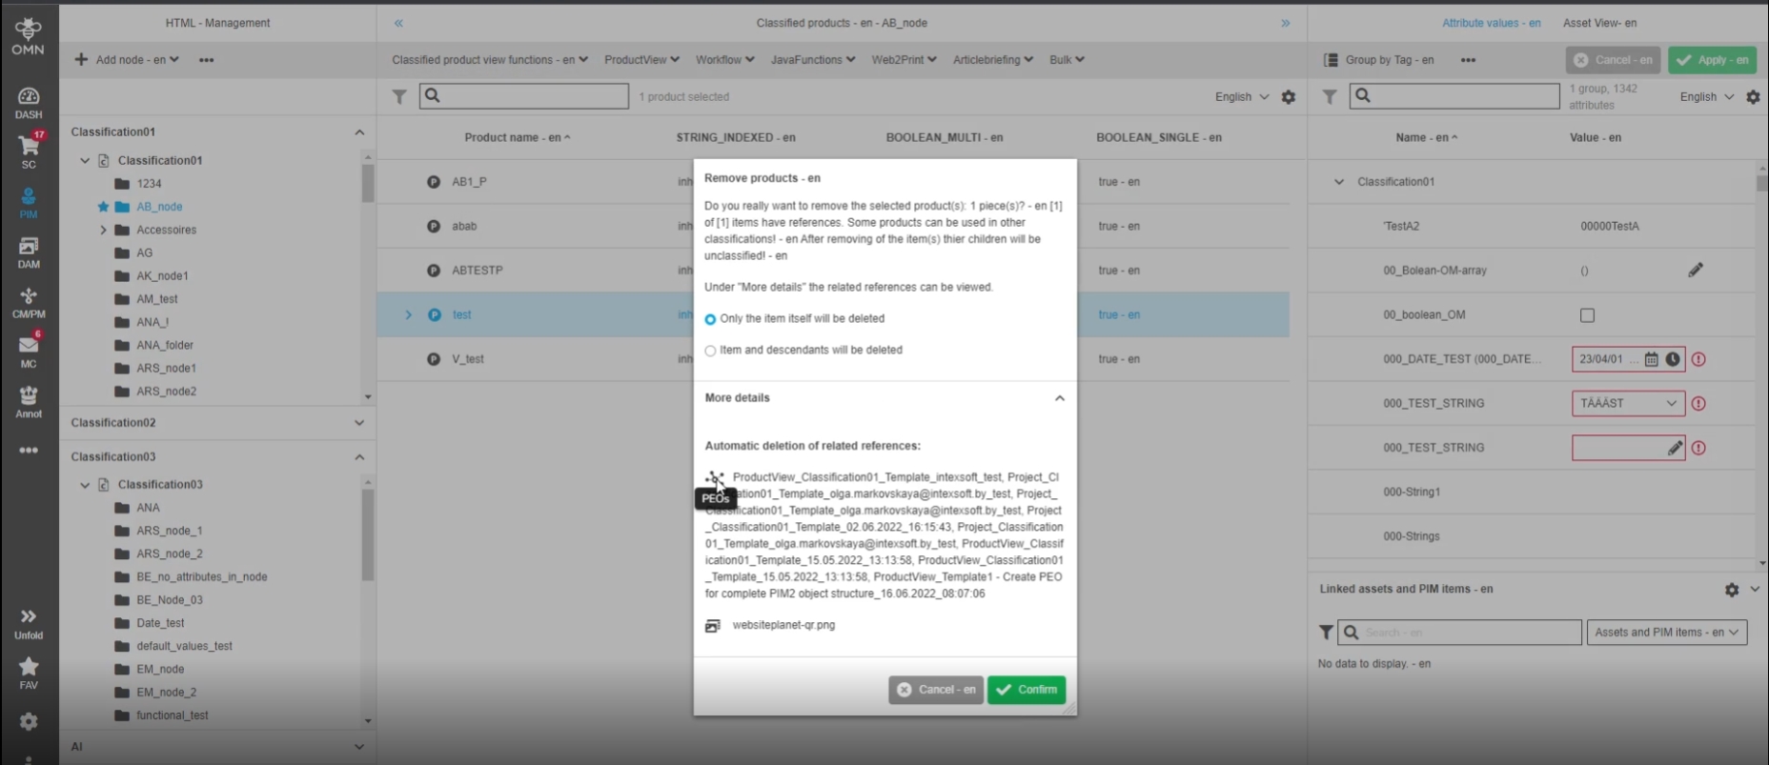The height and width of the screenshot is (765, 1769).
Task: Open the Bulk menu
Action: click(x=1067, y=60)
